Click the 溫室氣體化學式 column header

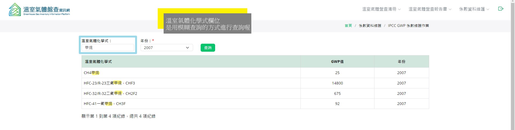click(98, 62)
